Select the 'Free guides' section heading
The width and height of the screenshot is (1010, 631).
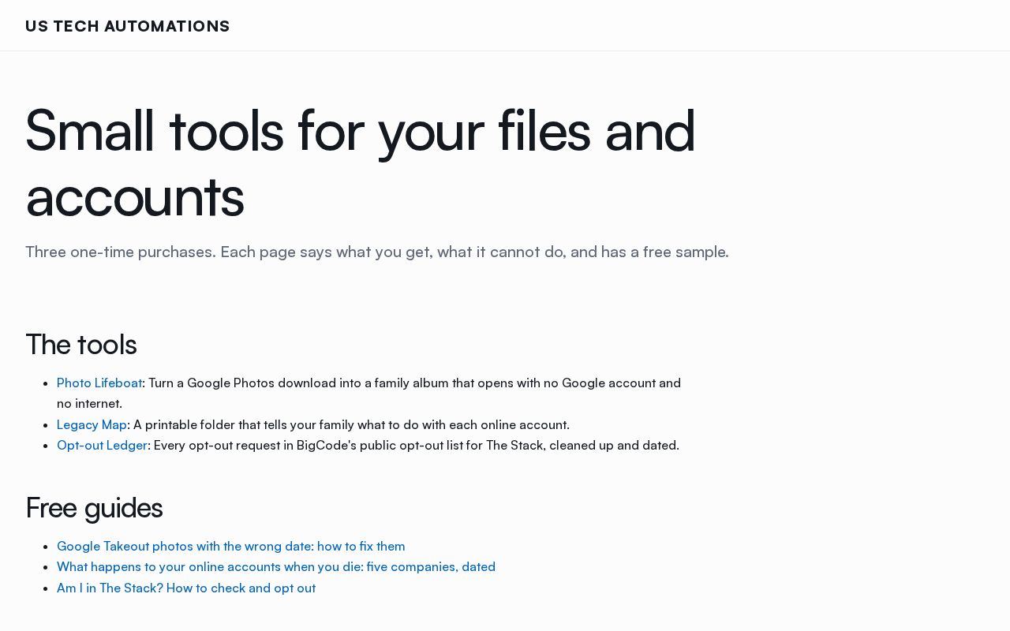(x=94, y=508)
